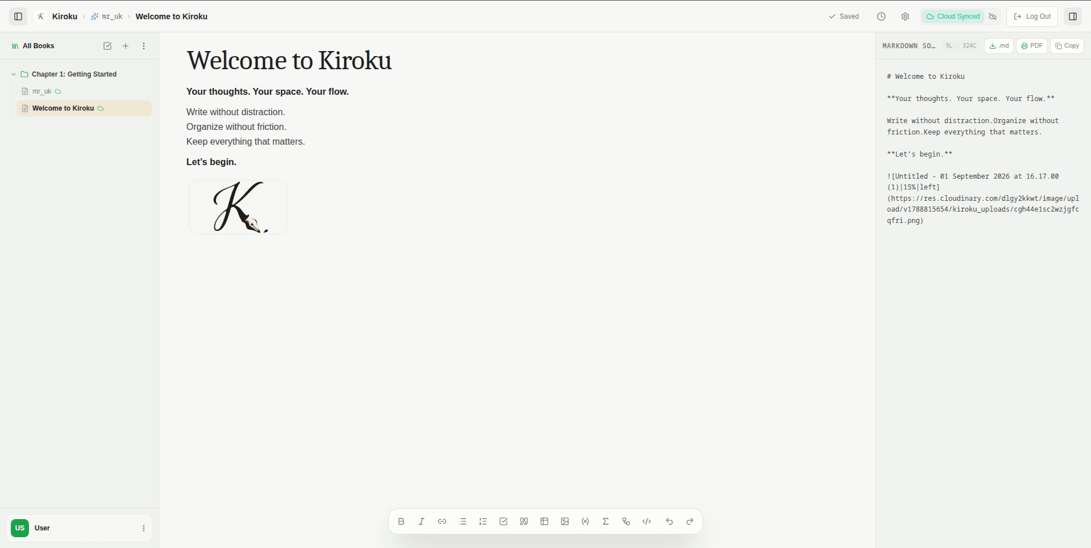
Task: Download the note as .md file
Action: click(x=999, y=46)
